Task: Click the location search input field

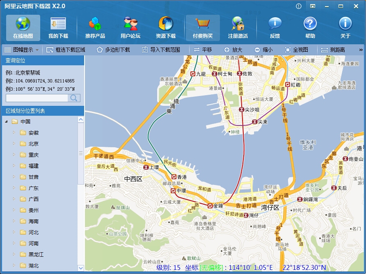Action: 37,98
